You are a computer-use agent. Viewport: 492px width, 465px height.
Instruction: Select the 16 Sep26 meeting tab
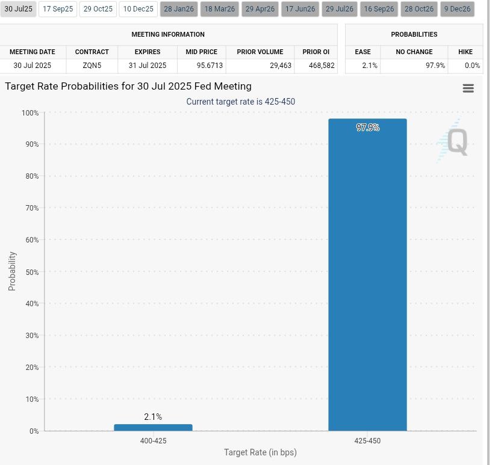pos(379,9)
